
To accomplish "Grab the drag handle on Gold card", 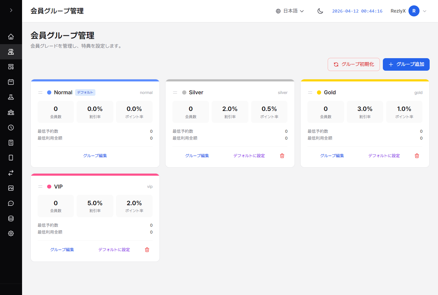I will [310, 93].
